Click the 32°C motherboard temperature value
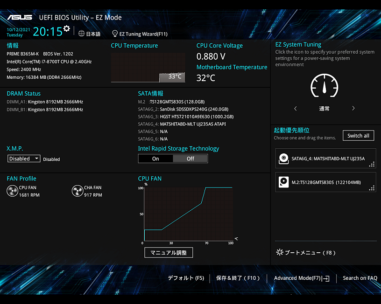 coord(206,78)
